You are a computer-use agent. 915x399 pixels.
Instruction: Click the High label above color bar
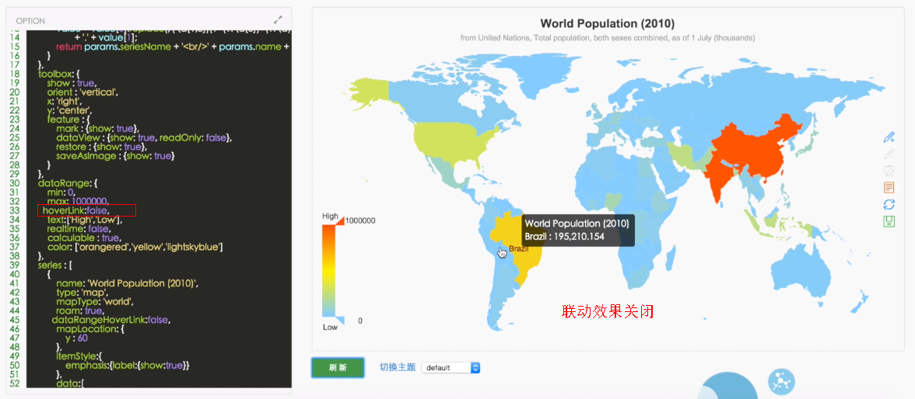pyautogui.click(x=330, y=216)
